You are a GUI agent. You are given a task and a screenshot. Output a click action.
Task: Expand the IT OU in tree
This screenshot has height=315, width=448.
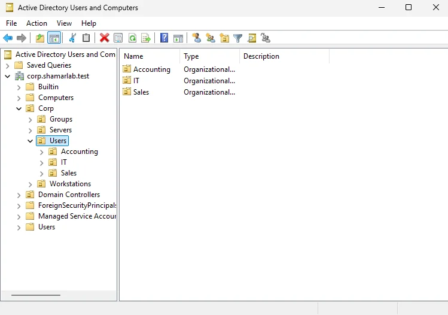click(x=42, y=163)
